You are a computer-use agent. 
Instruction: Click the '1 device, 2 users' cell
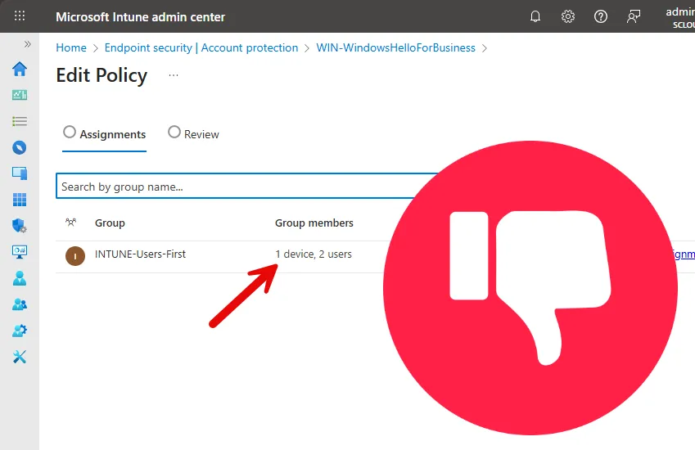(314, 254)
